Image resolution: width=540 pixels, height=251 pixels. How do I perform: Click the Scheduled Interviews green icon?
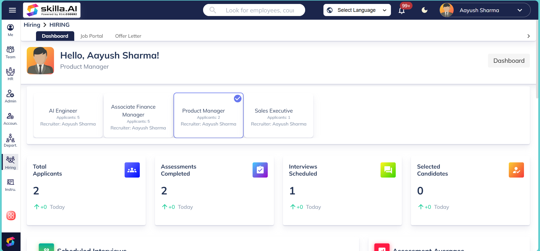[46, 247]
